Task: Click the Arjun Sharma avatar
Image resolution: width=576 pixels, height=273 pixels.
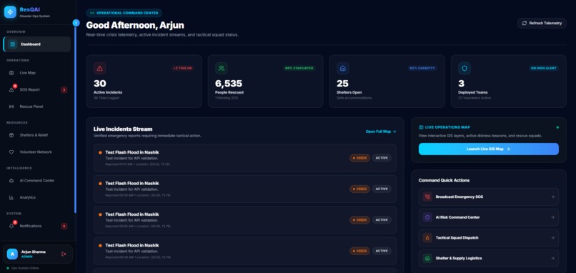Action: (x=12, y=254)
